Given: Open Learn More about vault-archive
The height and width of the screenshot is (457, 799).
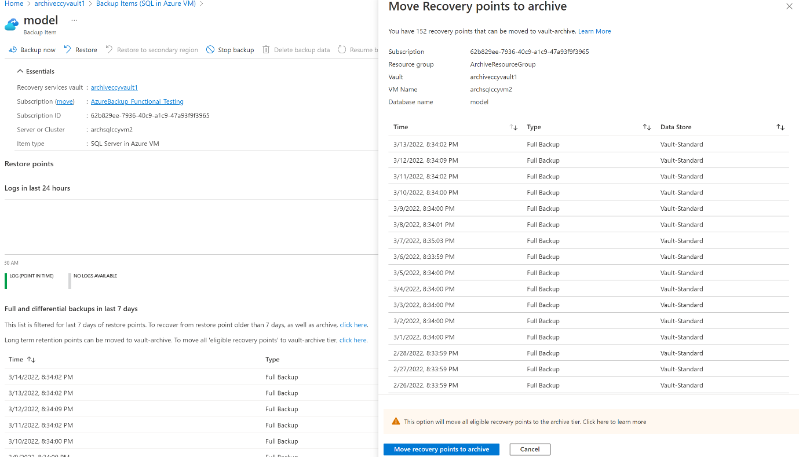Looking at the screenshot, I should [x=594, y=31].
